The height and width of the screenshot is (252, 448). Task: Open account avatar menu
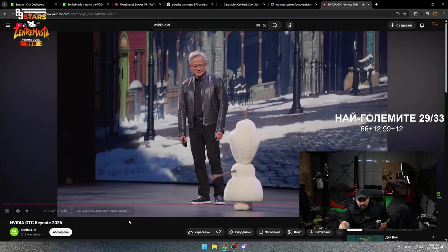435,25
